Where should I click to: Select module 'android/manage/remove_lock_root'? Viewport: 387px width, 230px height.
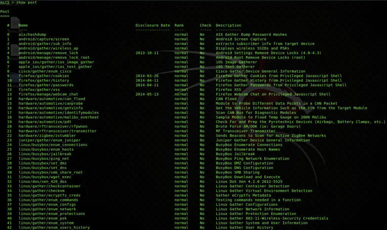click(54, 57)
